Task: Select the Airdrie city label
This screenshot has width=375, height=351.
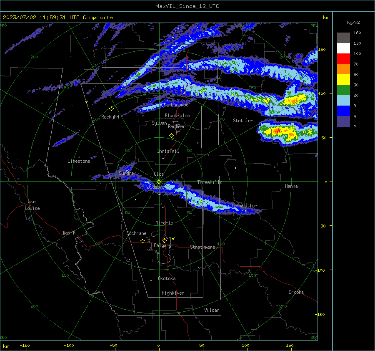Action: coord(164,223)
